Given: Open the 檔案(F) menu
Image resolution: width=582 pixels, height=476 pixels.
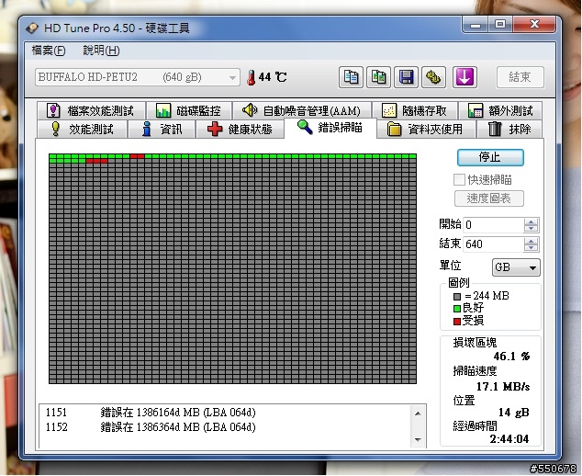Looking at the screenshot, I should (49, 51).
